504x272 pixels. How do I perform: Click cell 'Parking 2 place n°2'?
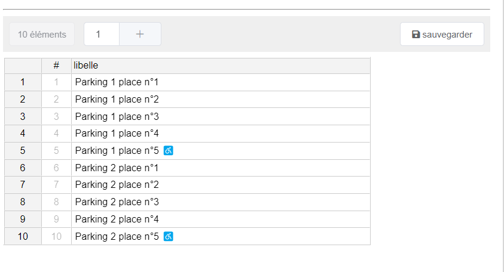point(221,185)
